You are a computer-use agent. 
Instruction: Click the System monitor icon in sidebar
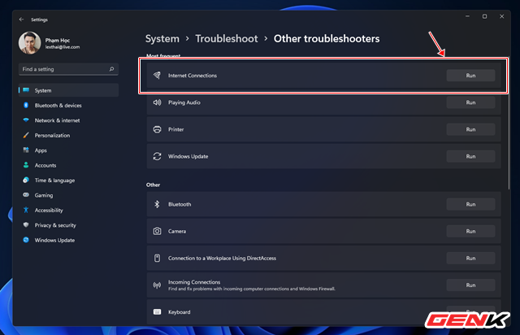pyautogui.click(x=26, y=90)
